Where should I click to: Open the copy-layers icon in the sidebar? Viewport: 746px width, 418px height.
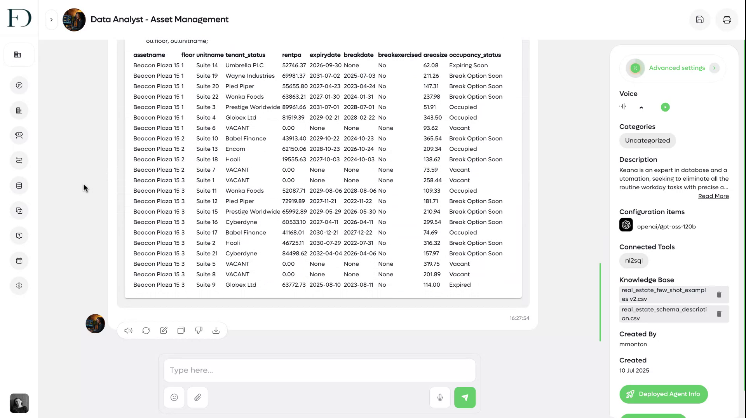click(19, 211)
